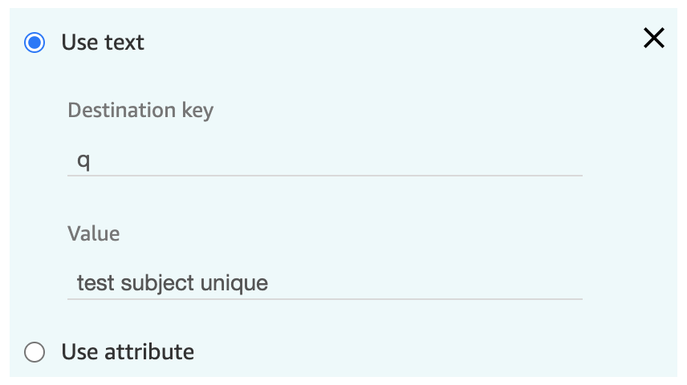The image size is (687, 385).
Task: Click empty space after "q" in Destination key
Action: [x=333, y=160]
